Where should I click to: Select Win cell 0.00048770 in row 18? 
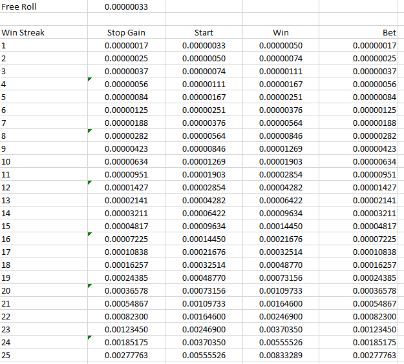pyautogui.click(x=281, y=265)
